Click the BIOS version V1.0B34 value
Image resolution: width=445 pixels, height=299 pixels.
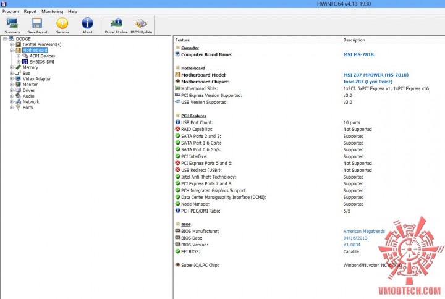coord(352,245)
